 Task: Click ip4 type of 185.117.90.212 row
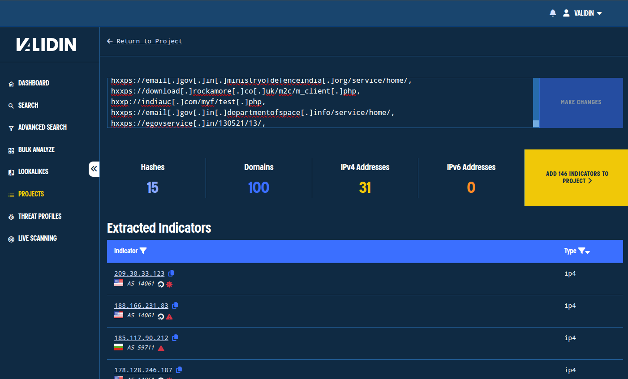570,338
